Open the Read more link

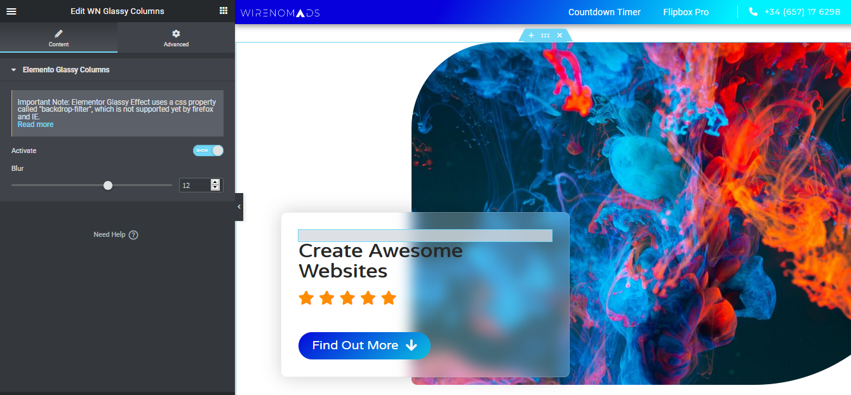[36, 124]
